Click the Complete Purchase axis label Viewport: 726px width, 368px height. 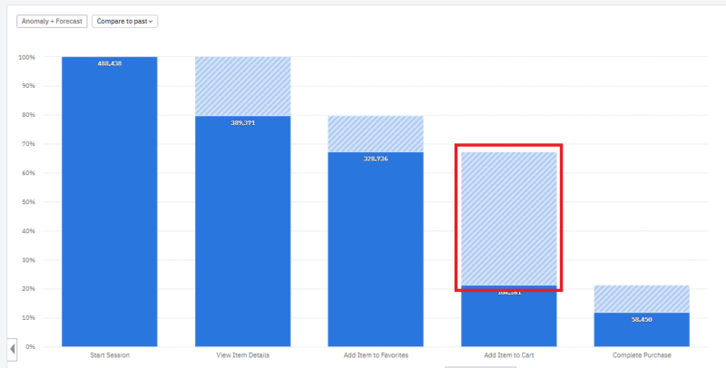[x=641, y=354]
